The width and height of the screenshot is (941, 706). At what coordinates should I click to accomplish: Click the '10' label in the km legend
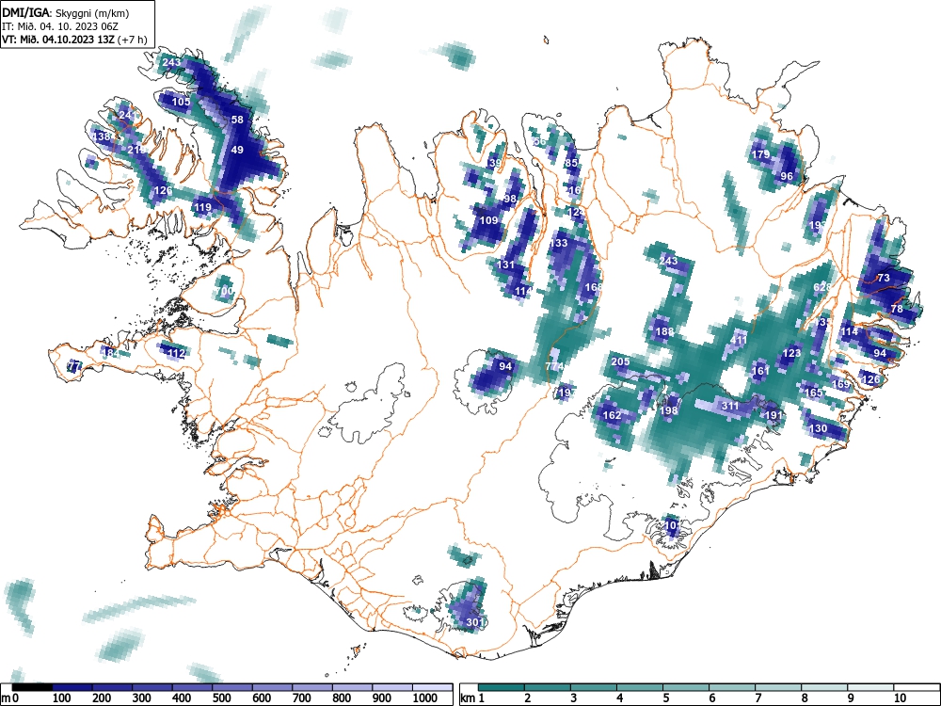(x=900, y=698)
